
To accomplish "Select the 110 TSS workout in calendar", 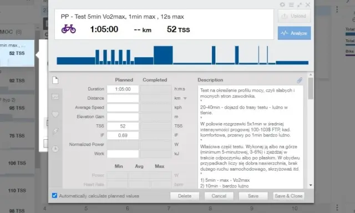I will click(17, 191).
